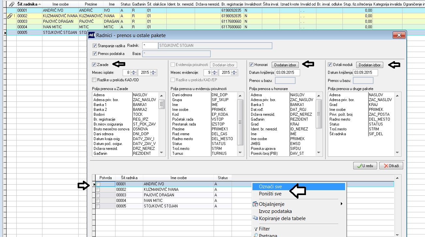Click Dodatan izbor button next to Honorari
This screenshot has width=425, height=237.
(285, 65)
